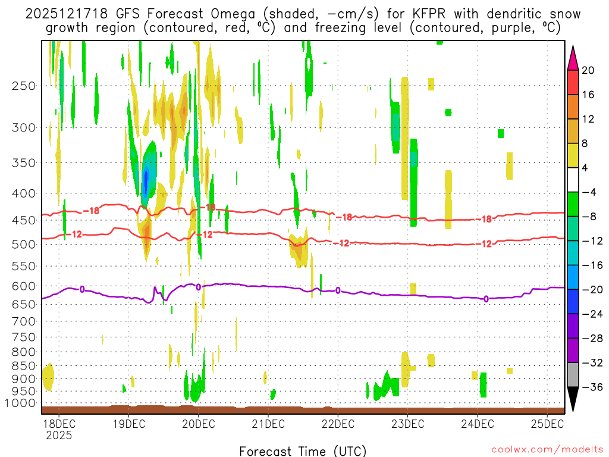Click the green swatch between -4 and -8
Screen dimensions: 609x457
point(573,204)
